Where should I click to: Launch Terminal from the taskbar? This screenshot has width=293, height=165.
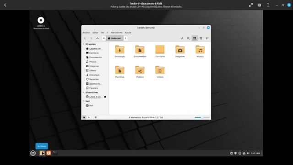click(x=55, y=153)
